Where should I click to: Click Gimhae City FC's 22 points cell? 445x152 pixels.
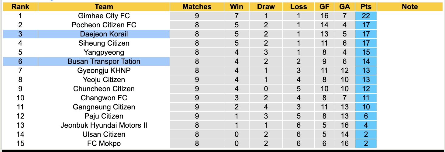tap(366, 16)
